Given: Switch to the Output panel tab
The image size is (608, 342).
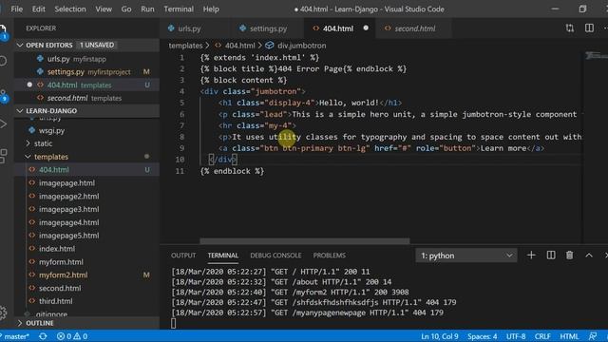Looking at the screenshot, I should pyautogui.click(x=183, y=256).
